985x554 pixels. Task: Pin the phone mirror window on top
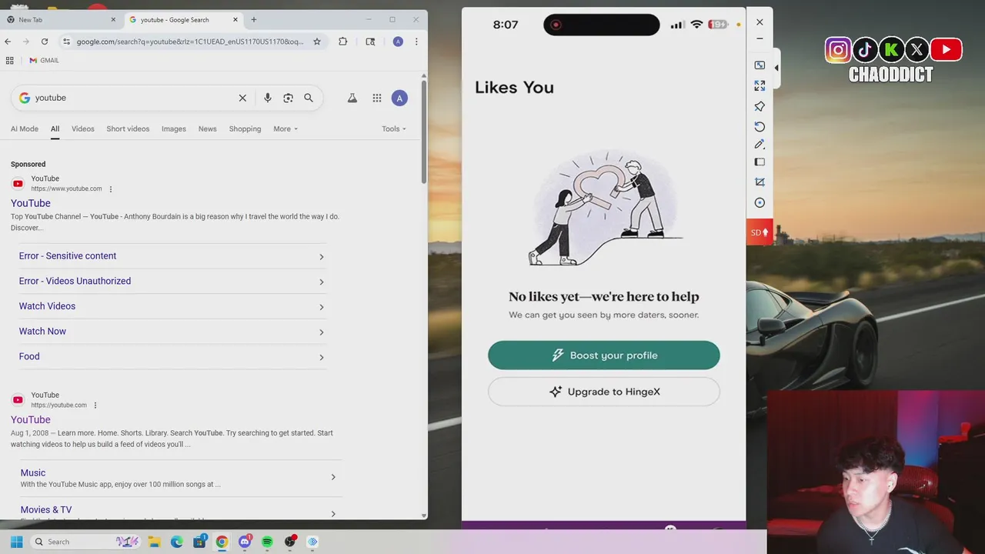tap(760, 106)
